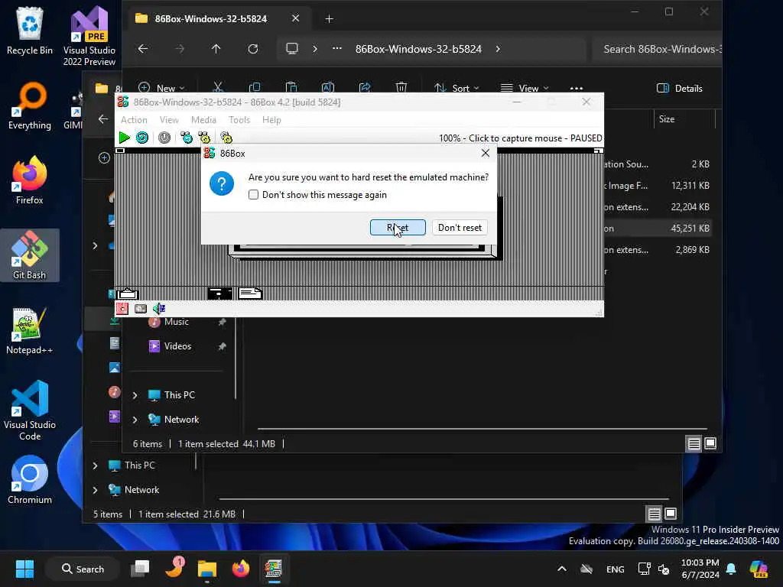Select the Notepad++ desktop shortcut
This screenshot has height=587, width=783.
point(30,330)
